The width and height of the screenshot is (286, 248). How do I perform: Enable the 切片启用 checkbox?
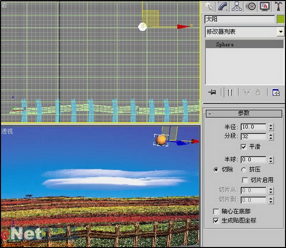(245, 180)
